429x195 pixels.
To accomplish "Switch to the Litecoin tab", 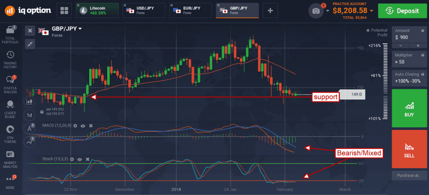I will [97, 10].
